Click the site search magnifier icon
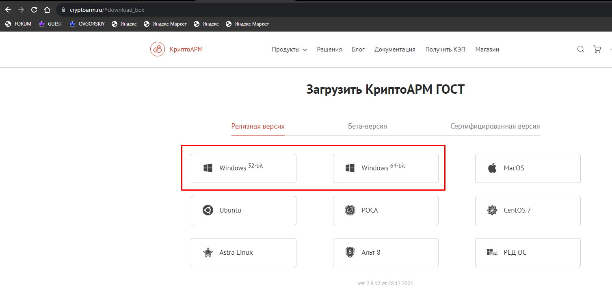612x288 pixels. point(581,49)
